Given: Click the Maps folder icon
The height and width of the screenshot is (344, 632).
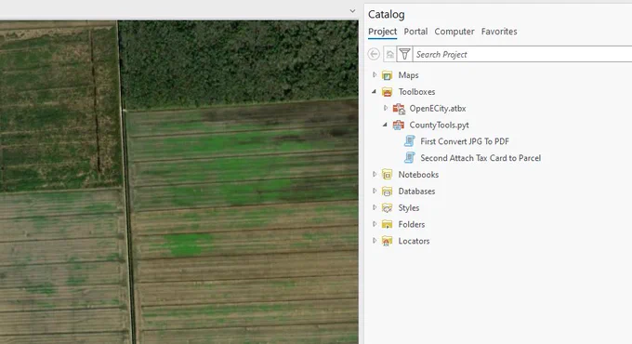Looking at the screenshot, I should point(387,75).
